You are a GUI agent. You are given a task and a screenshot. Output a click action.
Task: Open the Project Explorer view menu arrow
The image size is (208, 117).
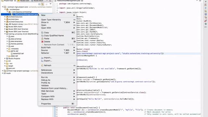click(x=51, y=4)
